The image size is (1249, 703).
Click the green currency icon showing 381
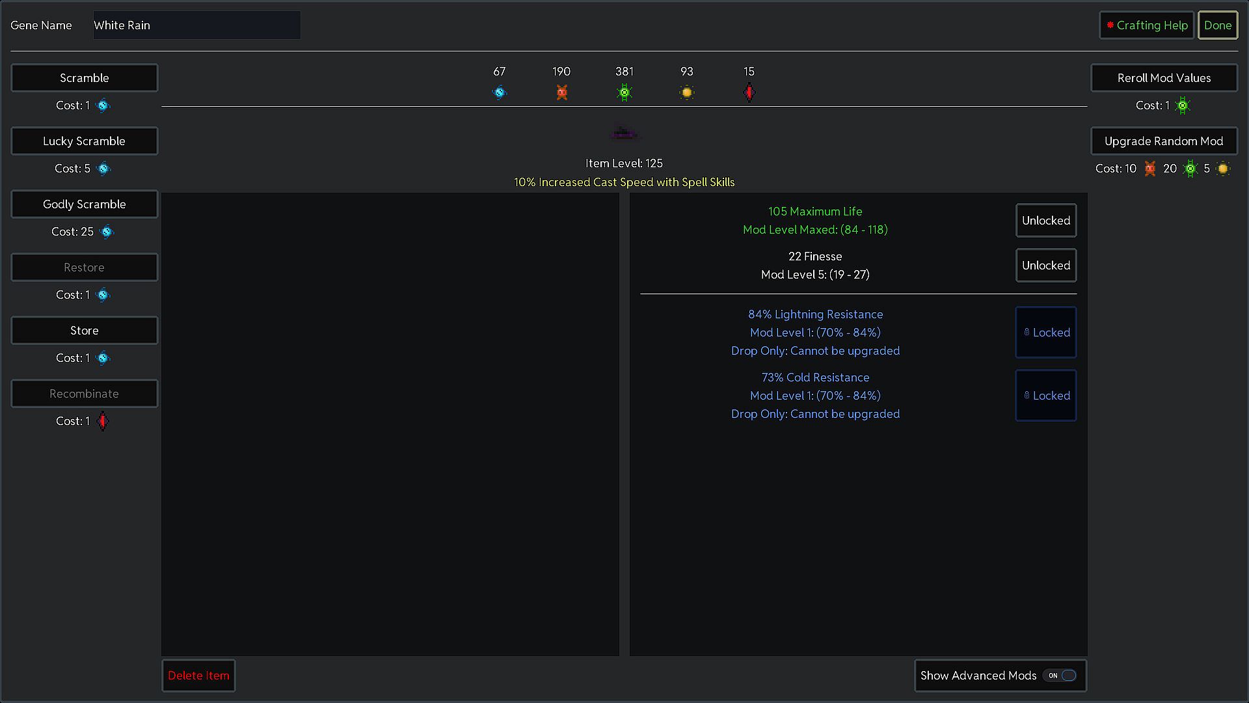pyautogui.click(x=624, y=92)
